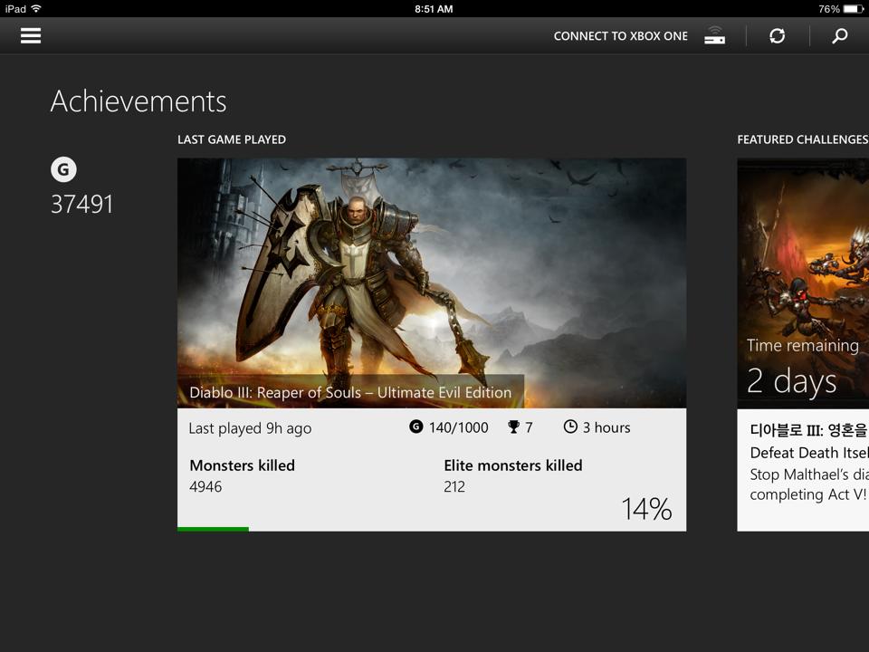Tap the iPad Wi-Fi status icon

point(36,8)
